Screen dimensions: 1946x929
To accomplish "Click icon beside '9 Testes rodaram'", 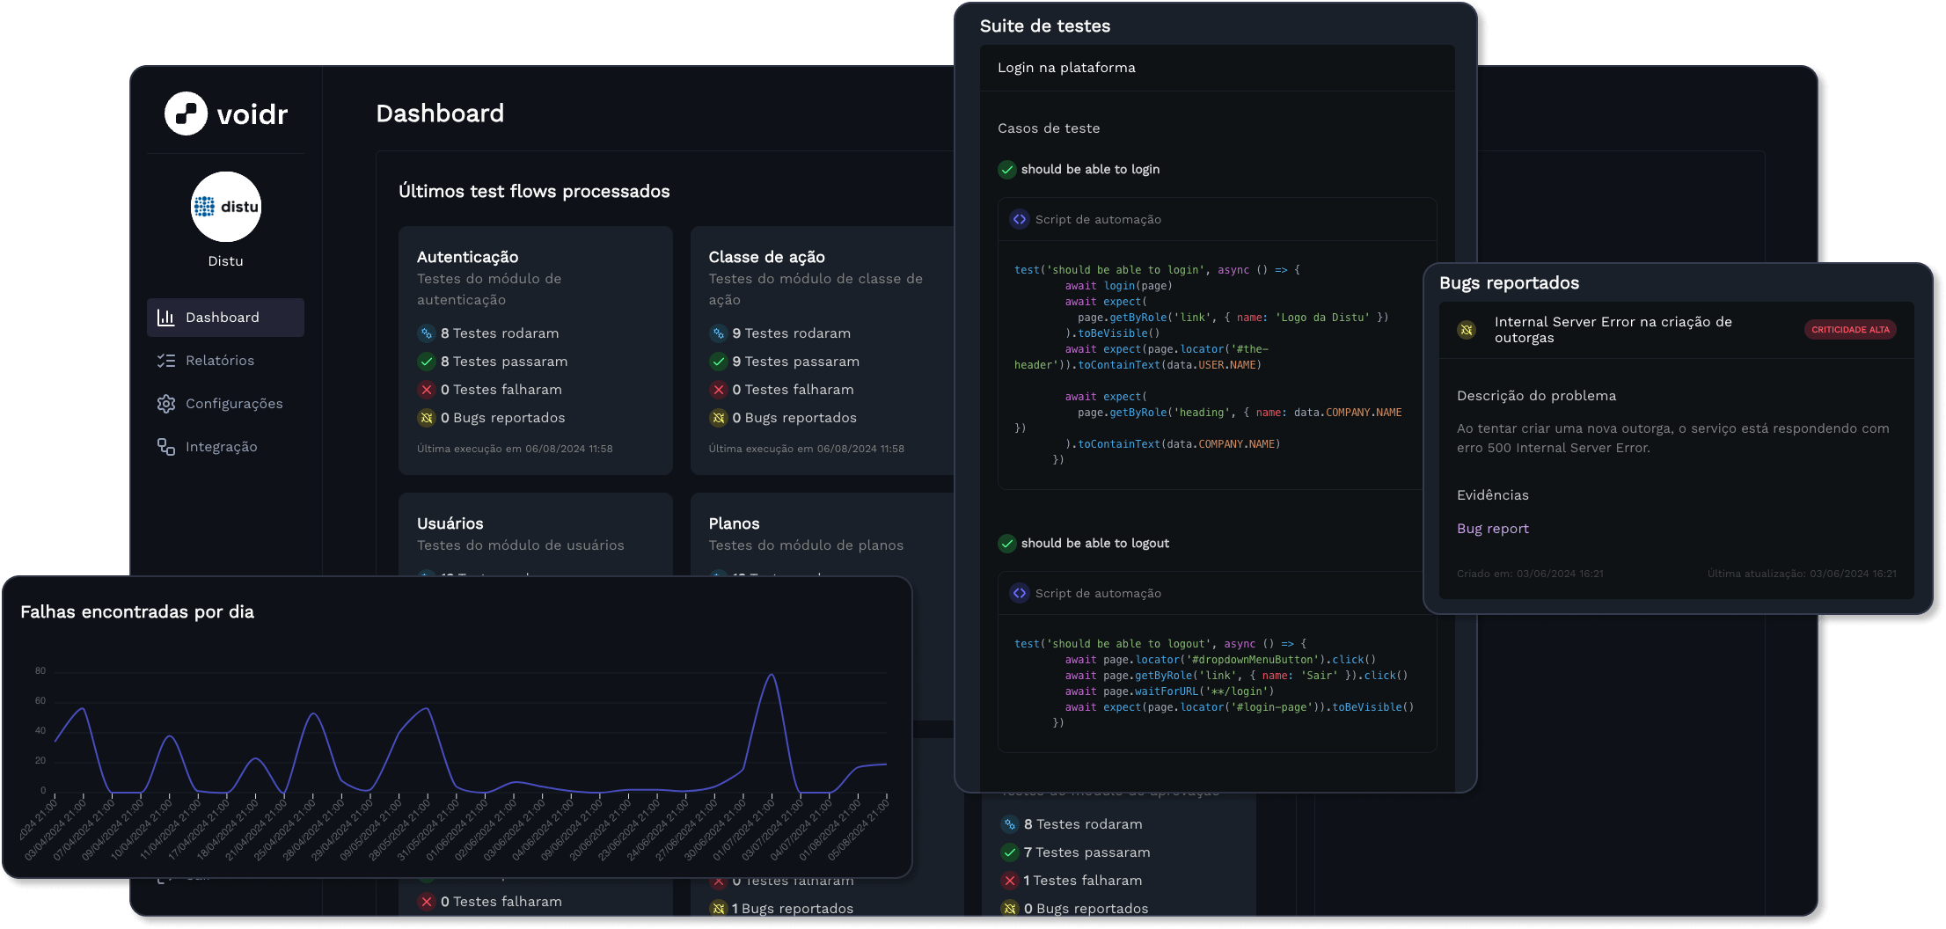I will (x=719, y=333).
